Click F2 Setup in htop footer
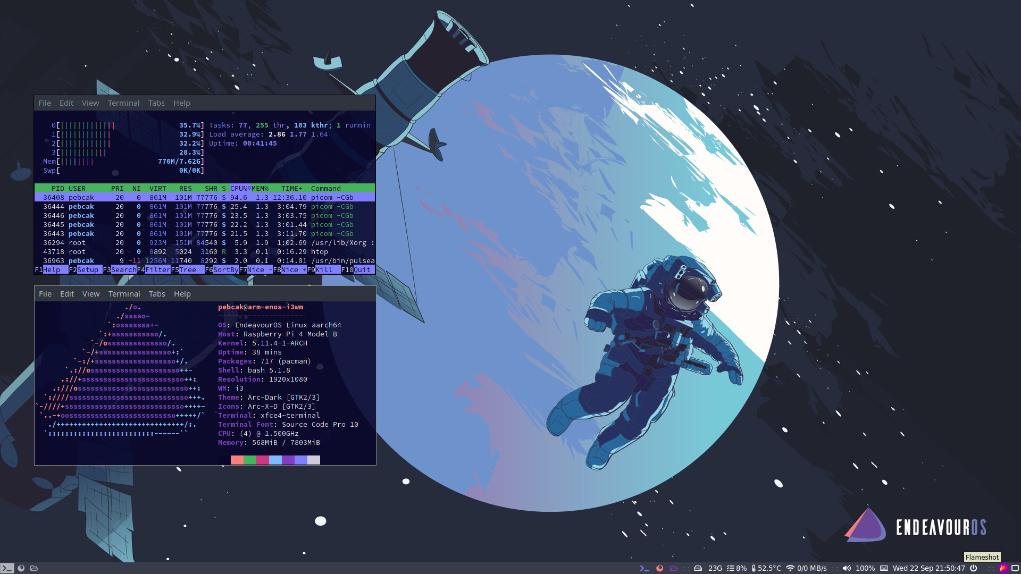 pyautogui.click(x=86, y=270)
